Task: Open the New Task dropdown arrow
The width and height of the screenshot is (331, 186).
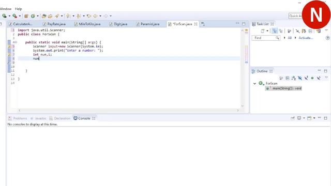Action: (267, 31)
